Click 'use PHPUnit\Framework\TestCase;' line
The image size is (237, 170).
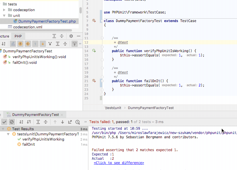coord(135,12)
